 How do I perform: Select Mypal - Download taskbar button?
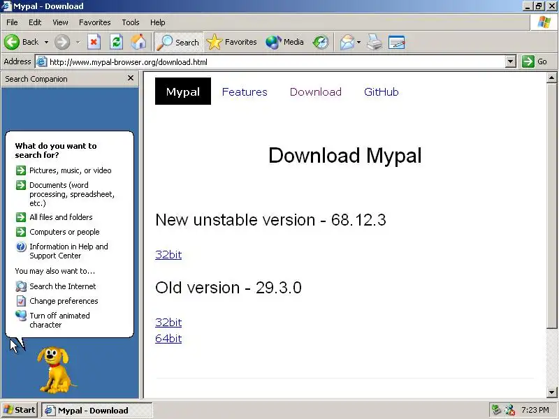[x=96, y=411]
